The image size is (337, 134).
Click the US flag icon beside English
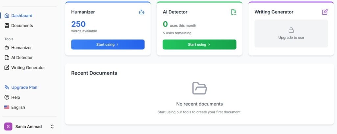click(7, 107)
